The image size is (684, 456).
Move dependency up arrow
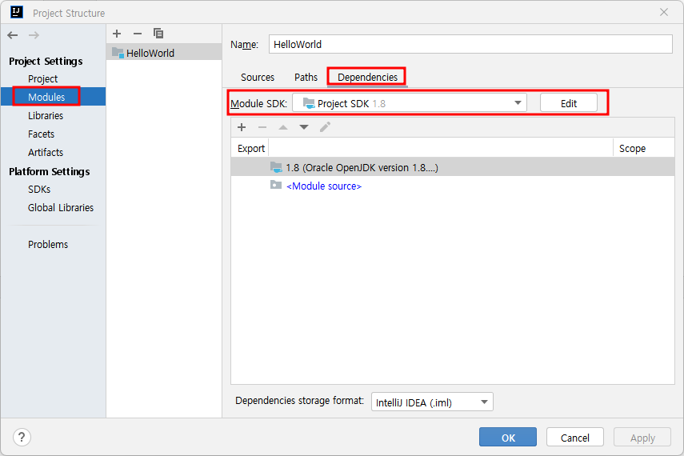(283, 127)
